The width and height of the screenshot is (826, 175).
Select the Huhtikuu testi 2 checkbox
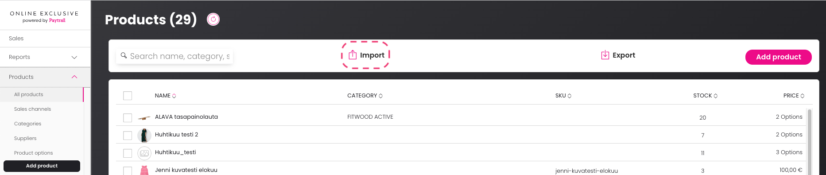[128, 136]
